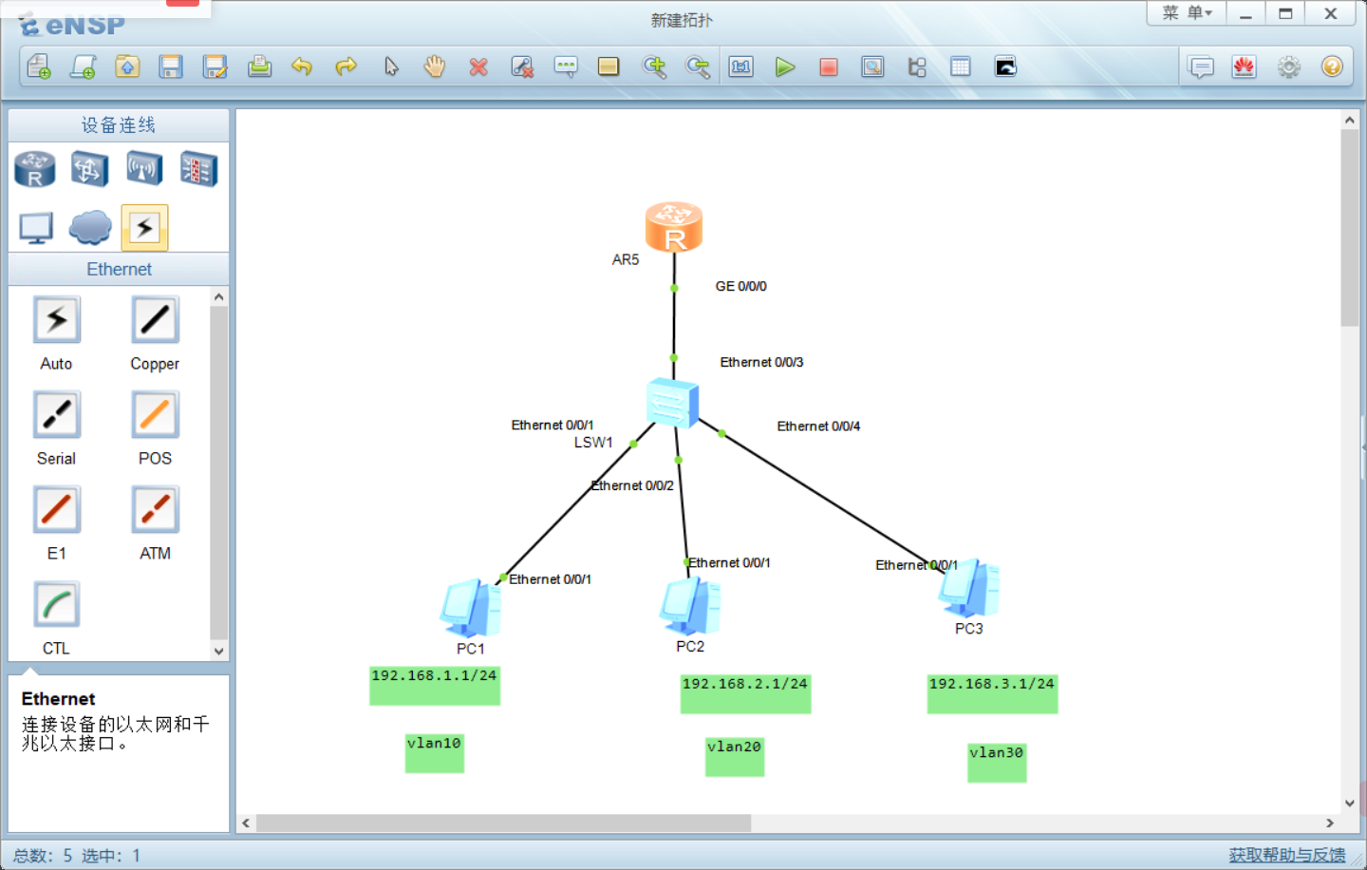Select the PC1 device on canvas
Image resolution: width=1367 pixels, height=870 pixels.
tap(471, 608)
